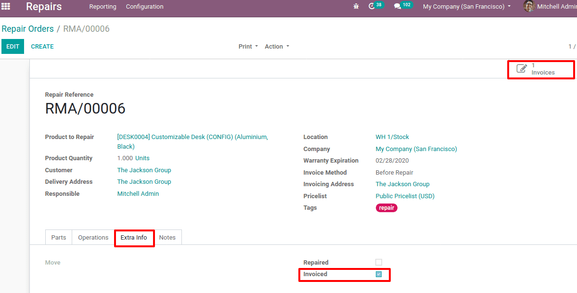The image size is (577, 293).
Task: Open the Configuration menu
Action: pos(145,7)
